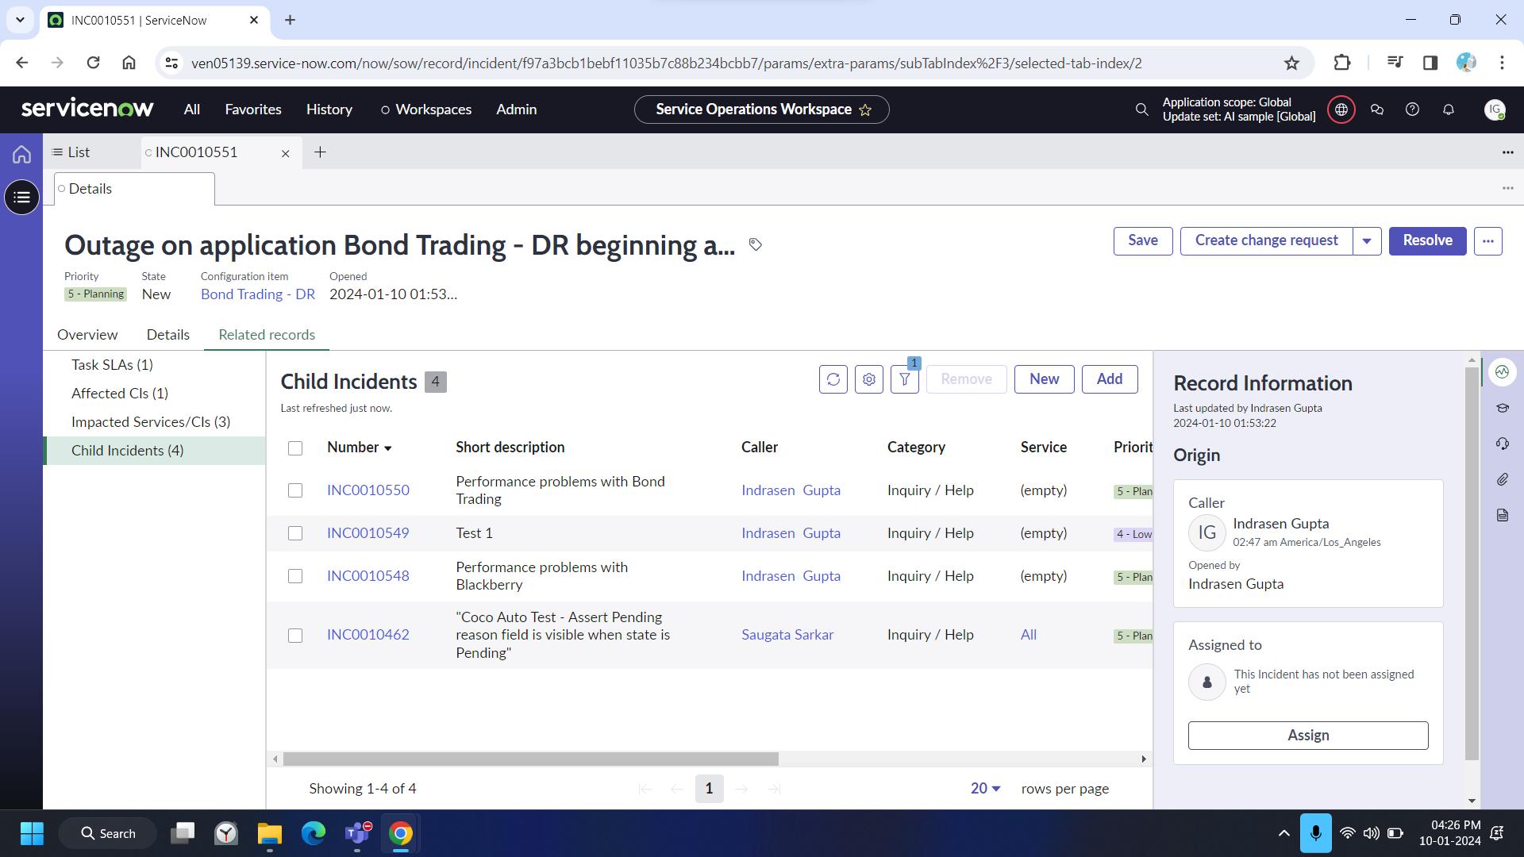Add a new workspace tab with plus

click(x=320, y=152)
